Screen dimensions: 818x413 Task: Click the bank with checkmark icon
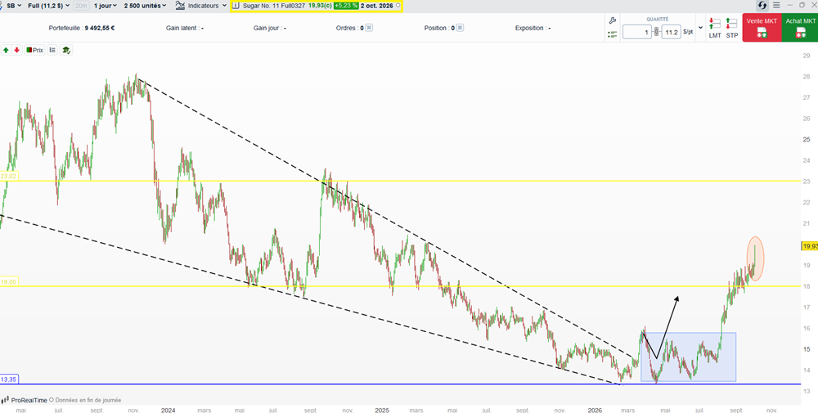pos(66,50)
